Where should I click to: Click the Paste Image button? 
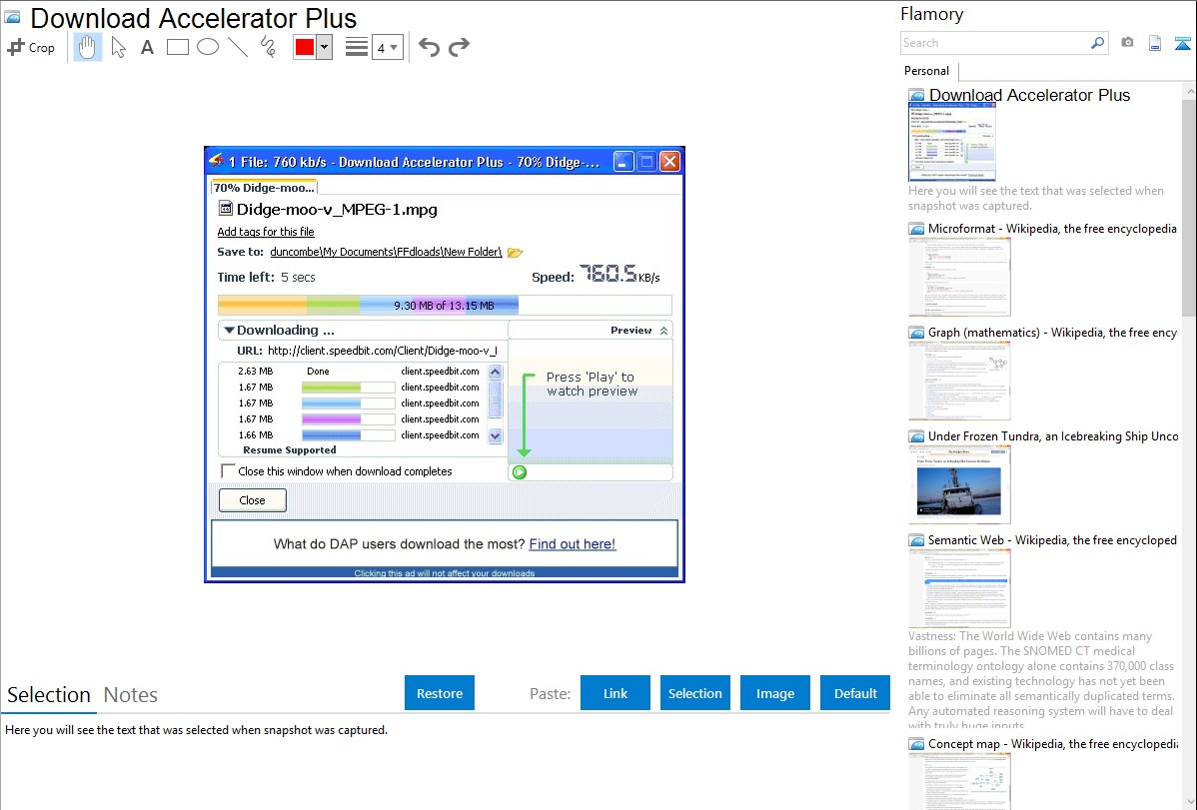coord(775,693)
